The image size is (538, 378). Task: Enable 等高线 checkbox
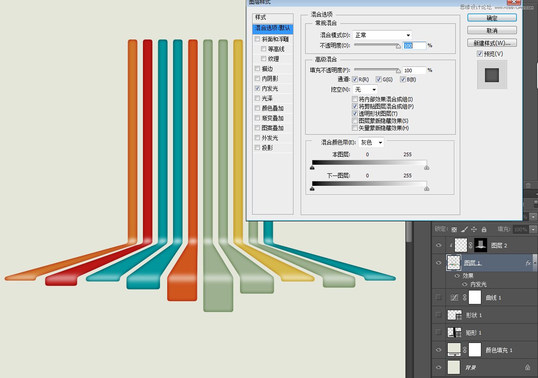point(263,49)
